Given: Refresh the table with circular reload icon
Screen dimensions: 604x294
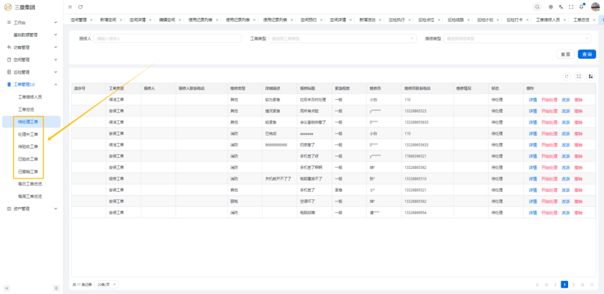Looking at the screenshot, I should (567, 76).
